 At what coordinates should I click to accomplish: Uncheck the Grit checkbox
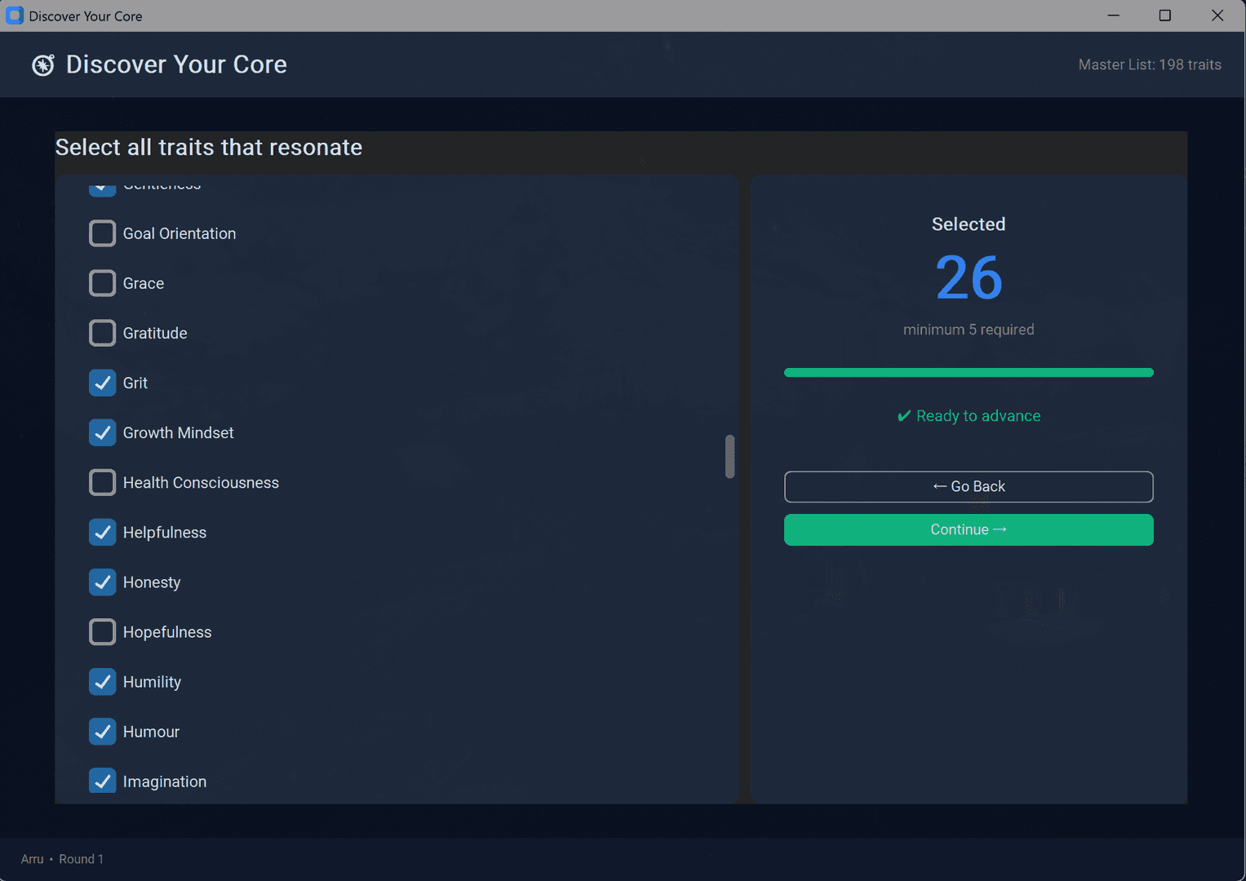point(102,383)
